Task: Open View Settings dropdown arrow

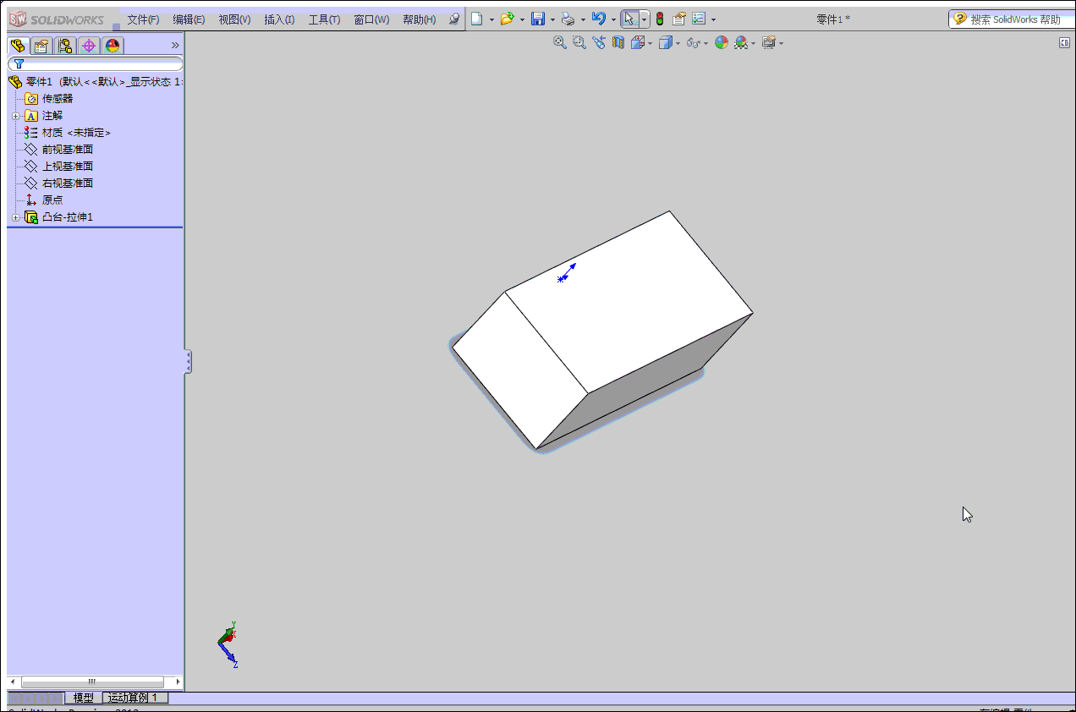Action: [781, 43]
